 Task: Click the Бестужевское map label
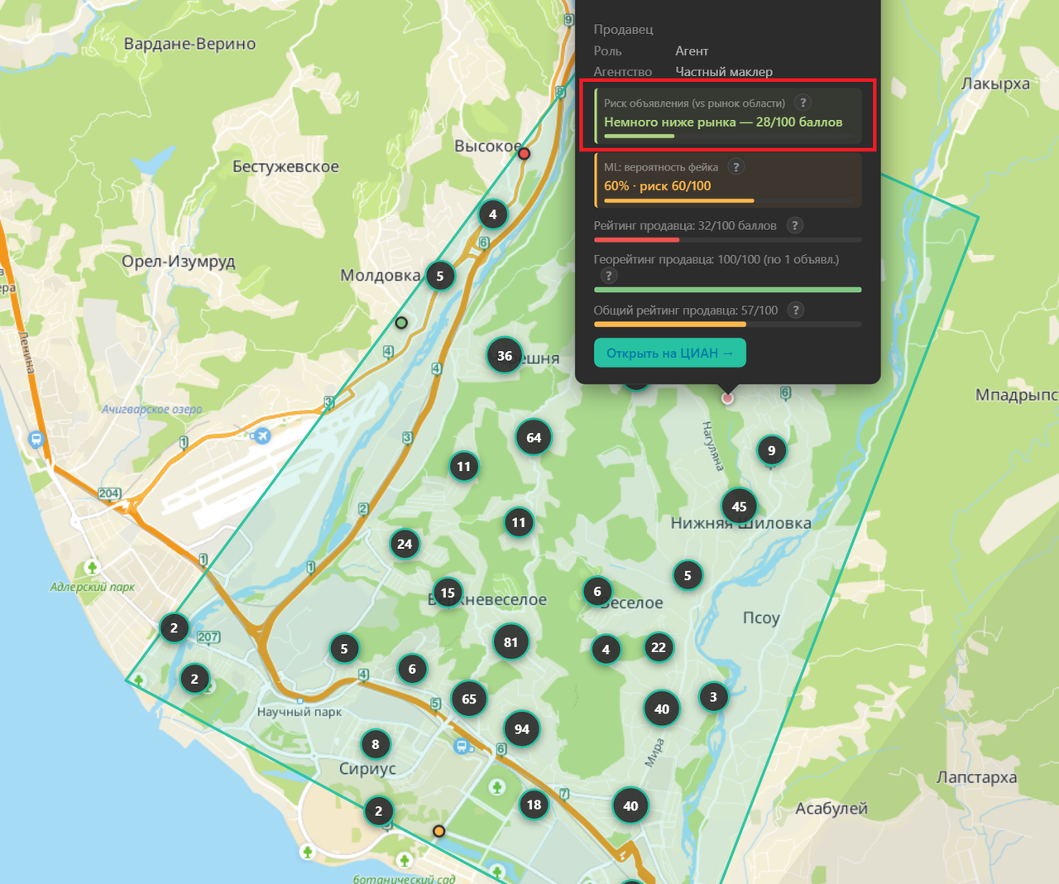[x=285, y=166]
